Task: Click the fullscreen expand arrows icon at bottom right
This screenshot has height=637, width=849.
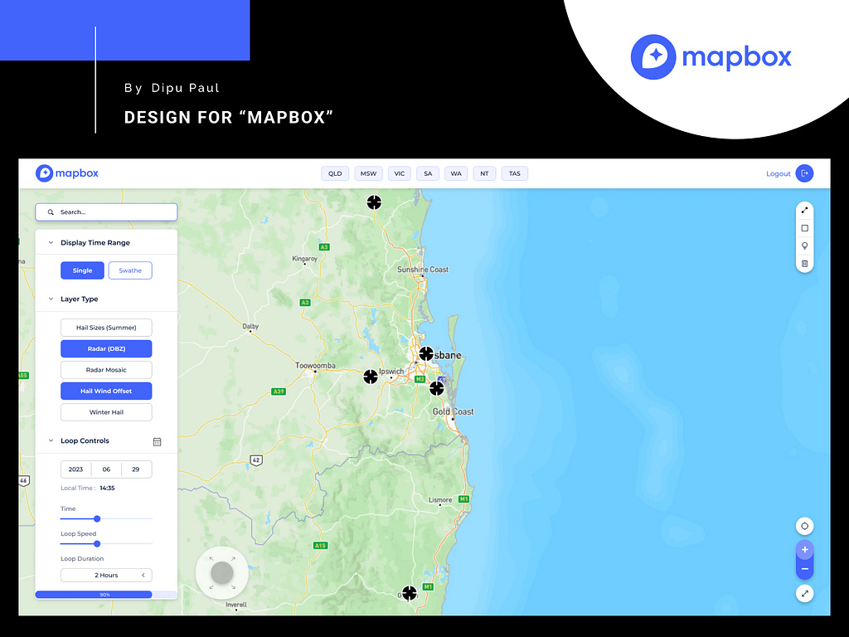Action: [804, 593]
